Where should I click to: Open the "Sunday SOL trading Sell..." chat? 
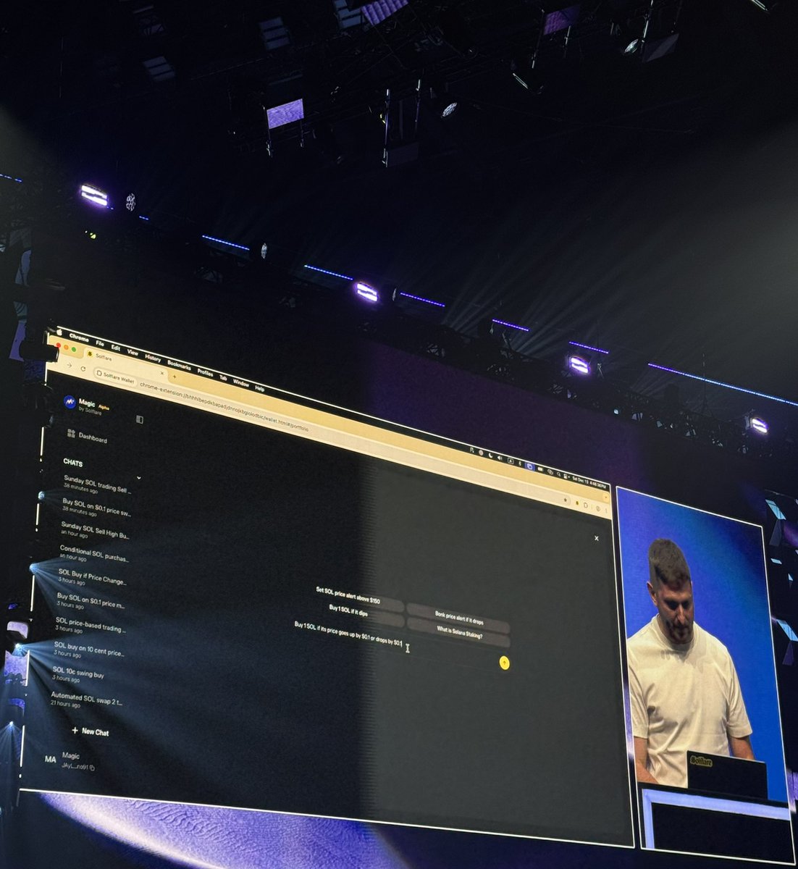point(97,484)
